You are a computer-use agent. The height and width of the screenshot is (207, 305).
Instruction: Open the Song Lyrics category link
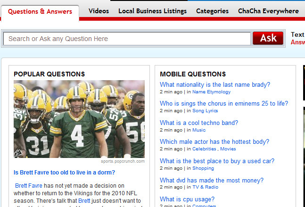point(205,111)
